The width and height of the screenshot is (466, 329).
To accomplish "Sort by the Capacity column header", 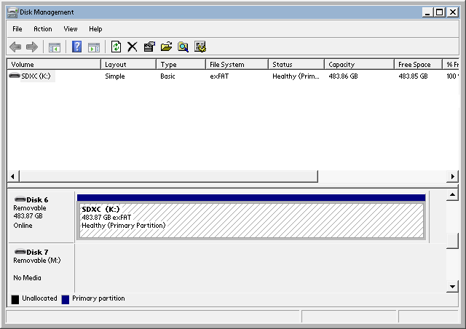I will (x=359, y=64).
